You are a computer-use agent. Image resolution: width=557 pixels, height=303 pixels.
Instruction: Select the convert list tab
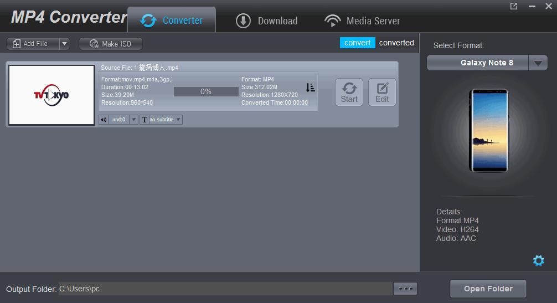(357, 43)
